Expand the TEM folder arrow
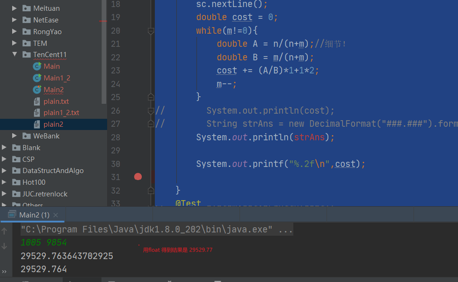 pos(14,43)
